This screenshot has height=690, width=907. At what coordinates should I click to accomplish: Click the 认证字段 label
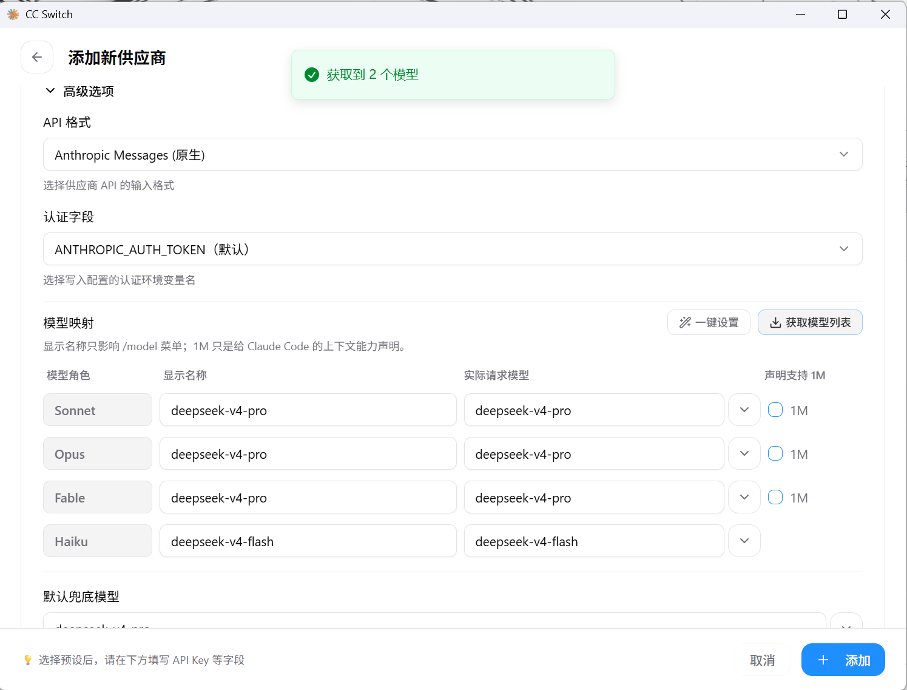point(69,217)
